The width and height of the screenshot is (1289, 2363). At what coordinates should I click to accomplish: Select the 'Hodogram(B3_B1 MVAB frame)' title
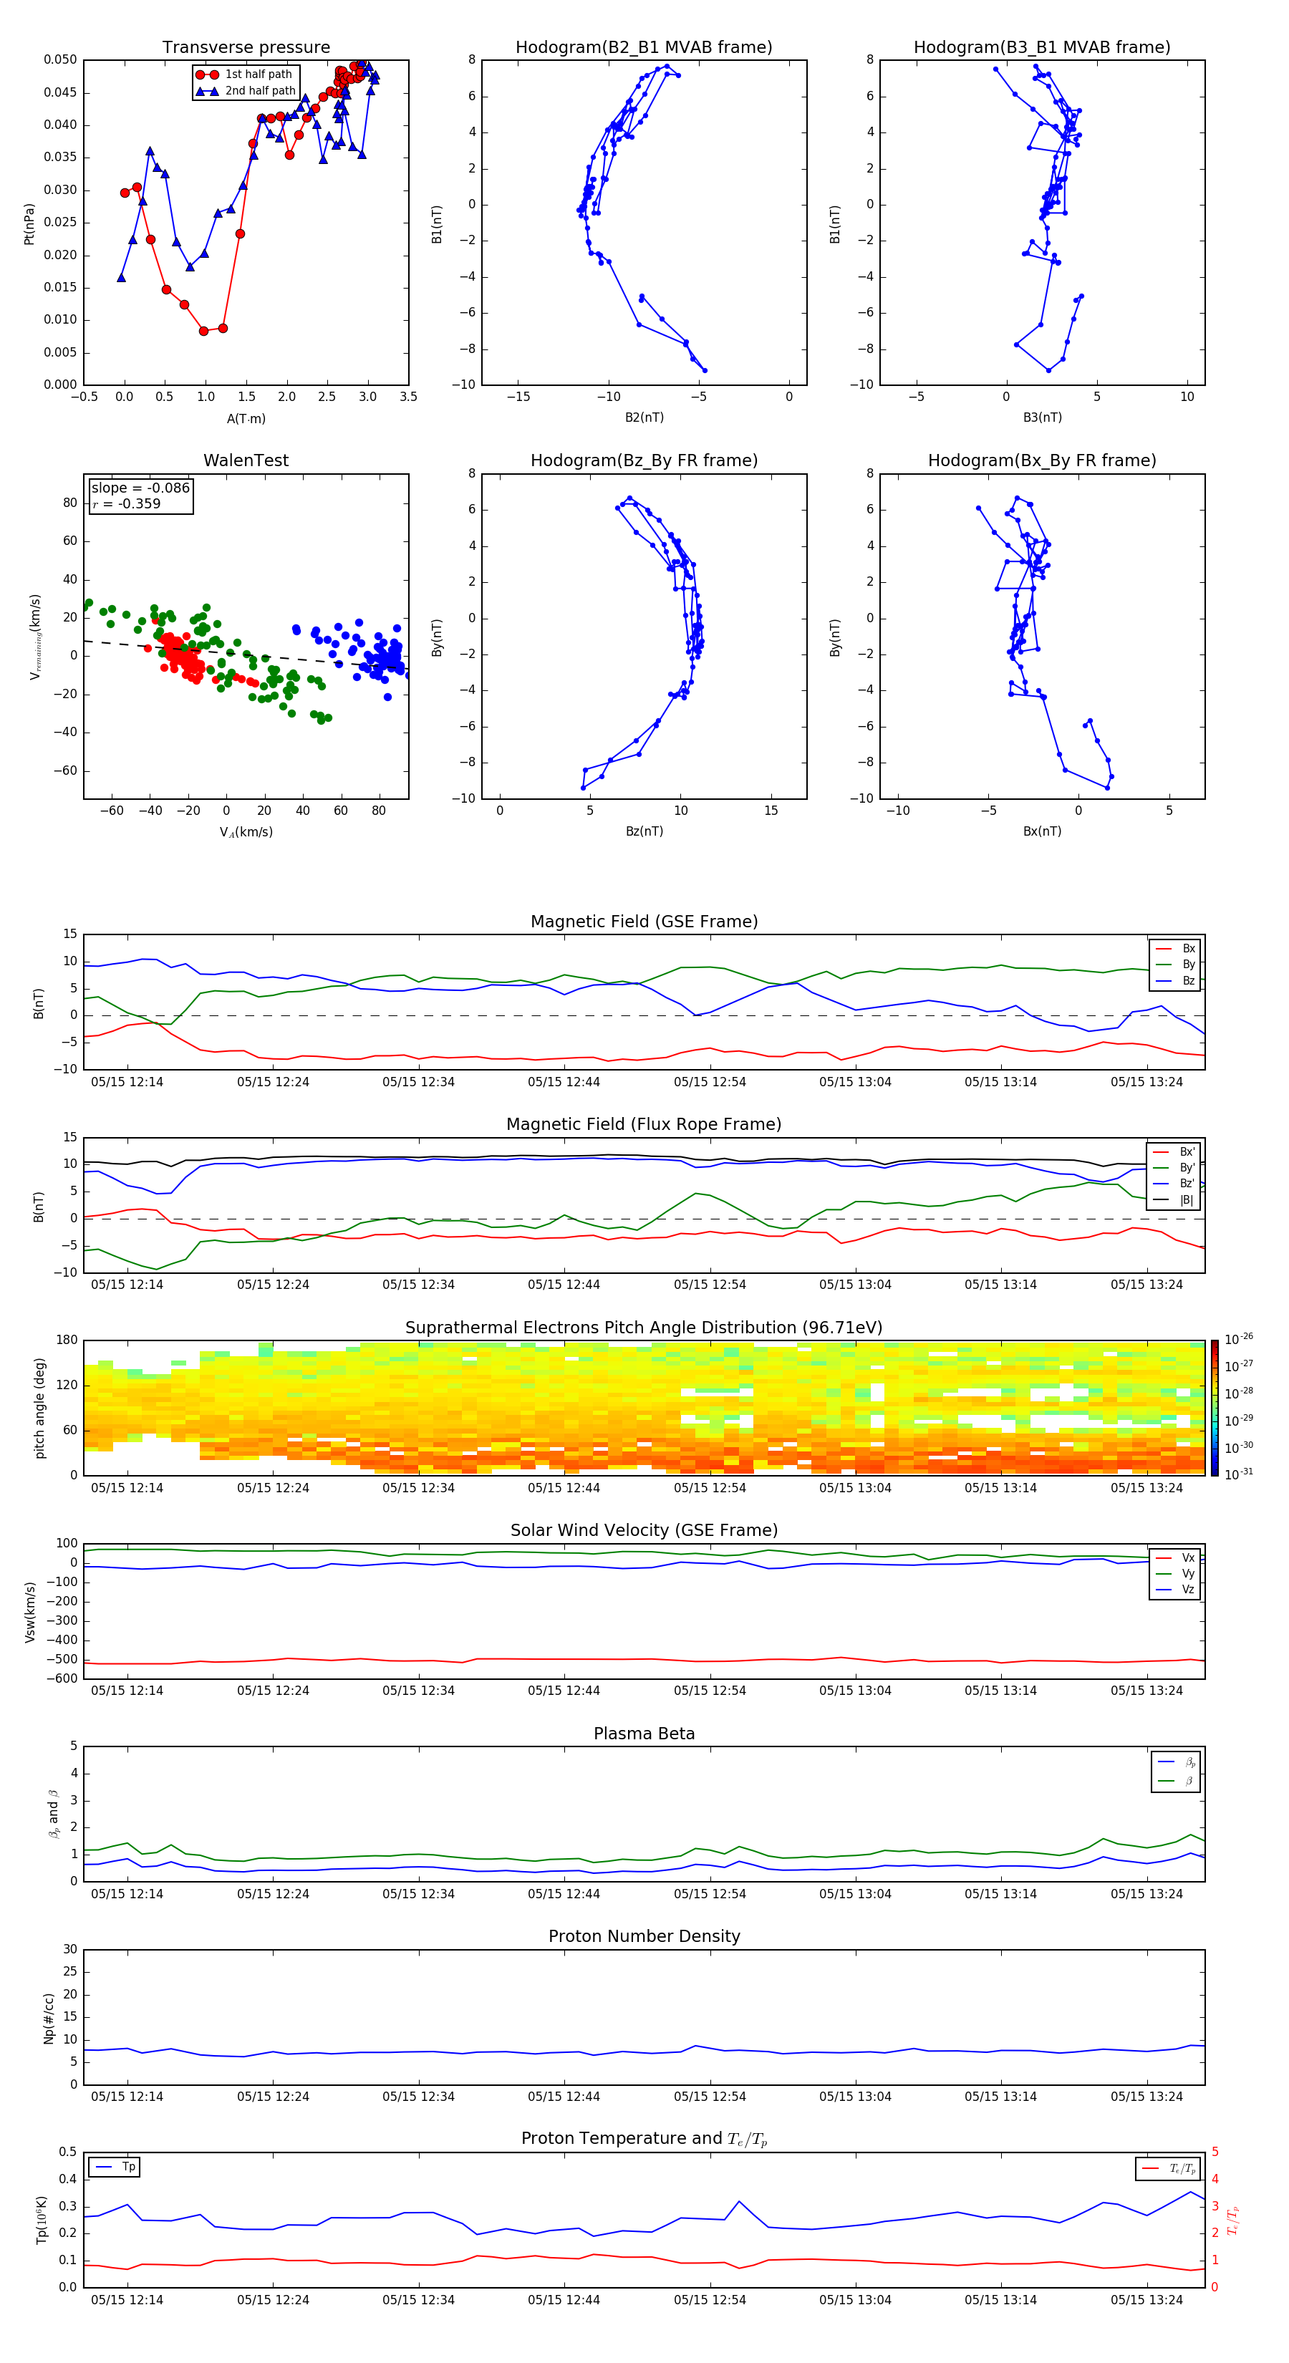(1042, 48)
